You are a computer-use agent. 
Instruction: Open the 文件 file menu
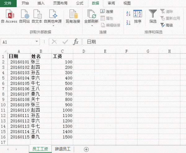(8, 3)
